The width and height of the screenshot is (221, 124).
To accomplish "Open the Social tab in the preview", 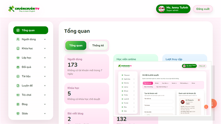I will coord(174,83).
